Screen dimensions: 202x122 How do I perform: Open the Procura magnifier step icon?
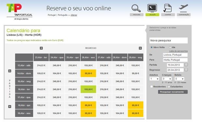pyautogui.click(x=136, y=8)
